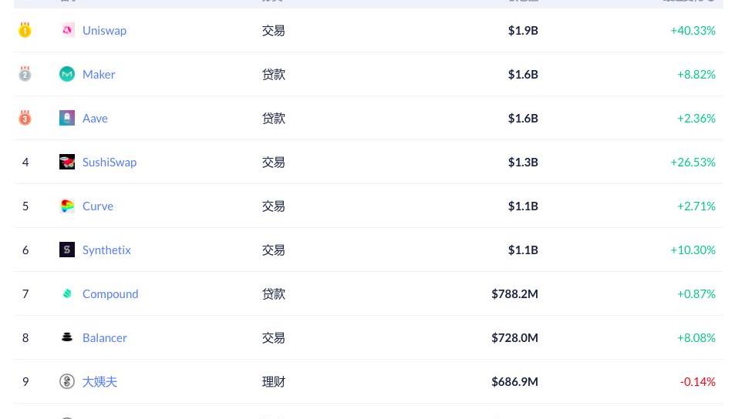This screenshot has height=419, width=735.
Task: Click the gold first-place medal icon
Action: tap(25, 30)
